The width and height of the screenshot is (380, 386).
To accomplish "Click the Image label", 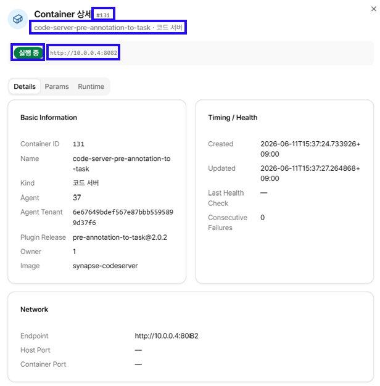I will (30, 266).
